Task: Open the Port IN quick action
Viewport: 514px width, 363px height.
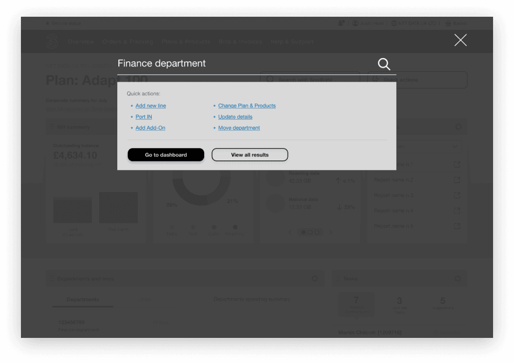Action: coord(143,117)
